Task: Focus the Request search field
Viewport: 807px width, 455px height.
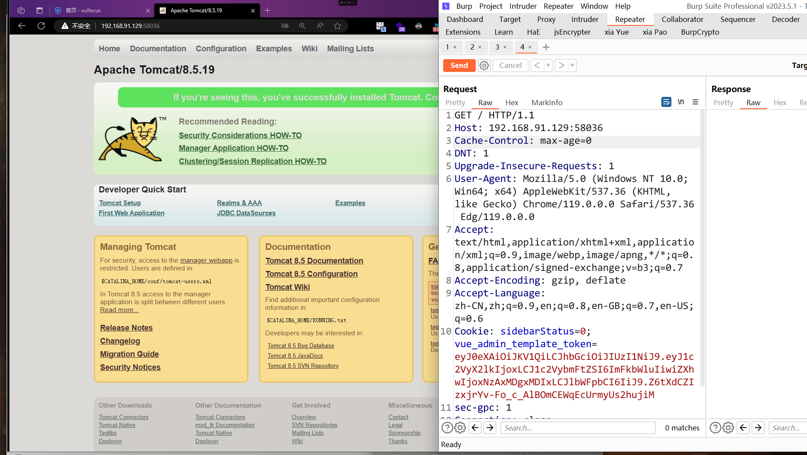Action: (x=578, y=428)
